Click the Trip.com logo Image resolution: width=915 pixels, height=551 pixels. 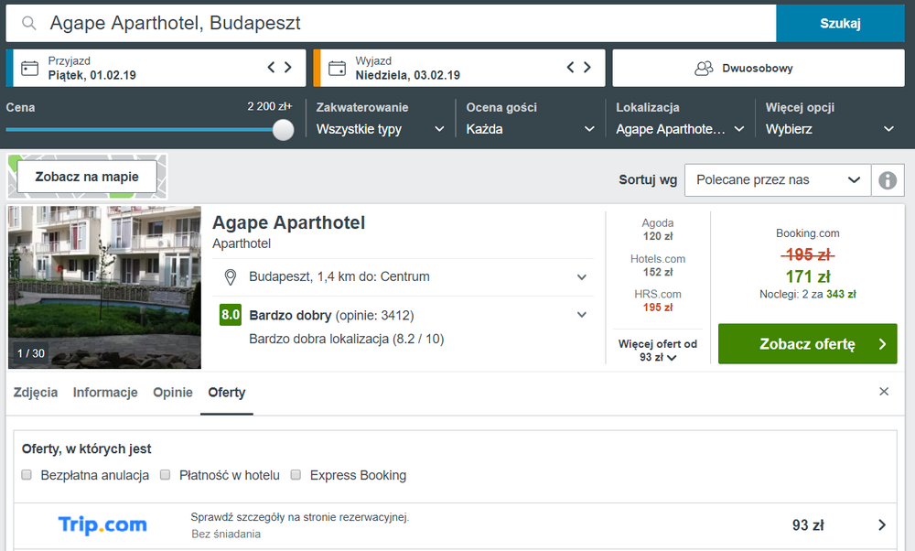point(102,524)
